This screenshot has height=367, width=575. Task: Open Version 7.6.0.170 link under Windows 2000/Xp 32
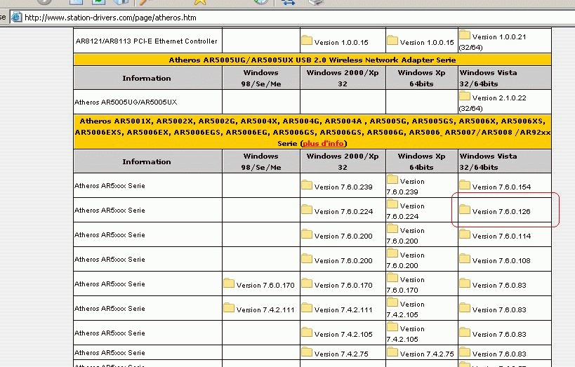343,285
